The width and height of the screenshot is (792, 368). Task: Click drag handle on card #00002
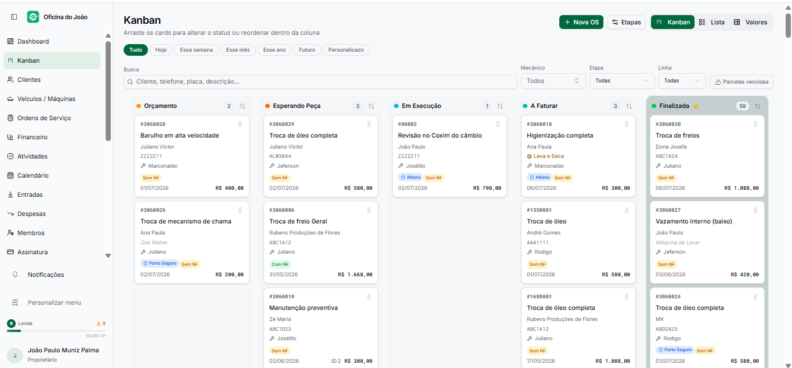(x=498, y=124)
